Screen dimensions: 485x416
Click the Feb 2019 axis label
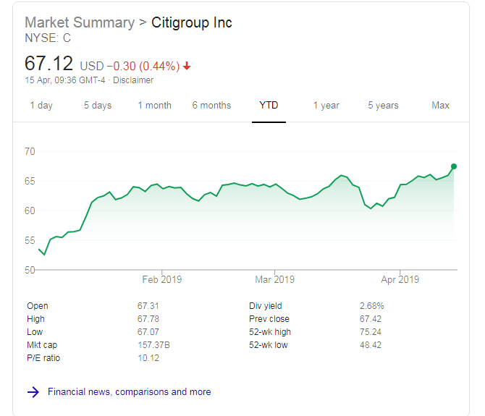coord(161,279)
